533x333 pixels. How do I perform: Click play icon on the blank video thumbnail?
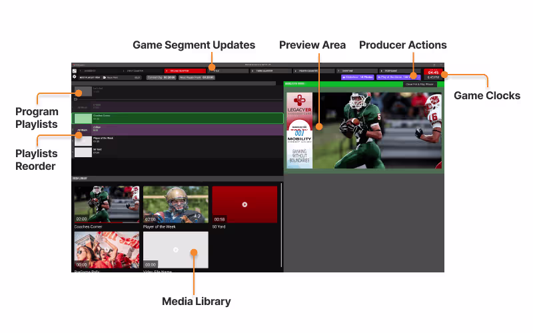[x=176, y=250]
